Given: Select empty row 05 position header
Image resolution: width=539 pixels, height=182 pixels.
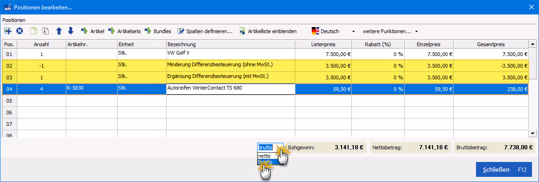Looking at the screenshot, I should click(x=10, y=101).
